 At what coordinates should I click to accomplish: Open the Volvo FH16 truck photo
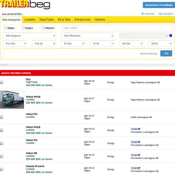[x=12, y=100]
